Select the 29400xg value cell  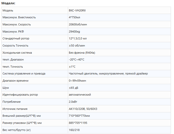74,32
